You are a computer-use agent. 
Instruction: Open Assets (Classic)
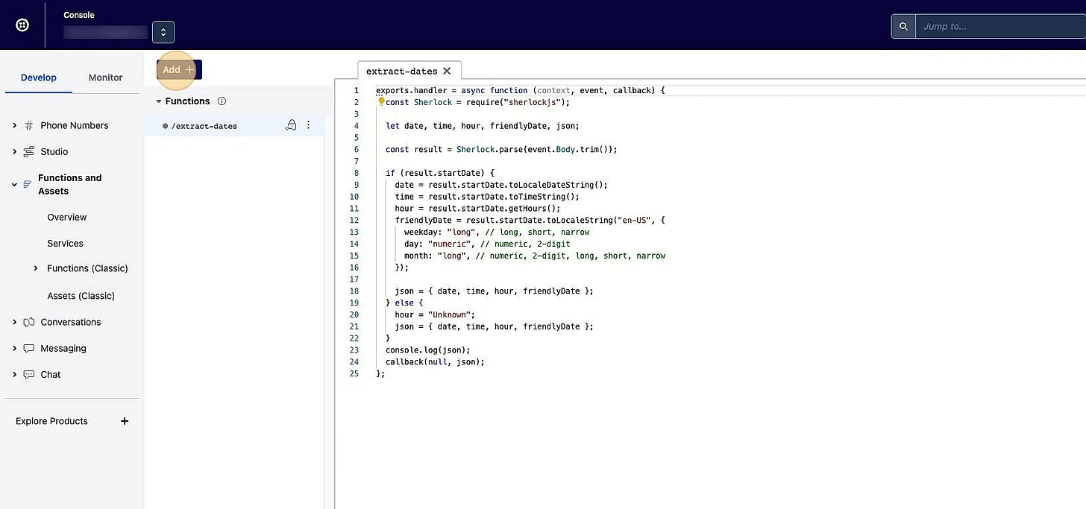81,296
